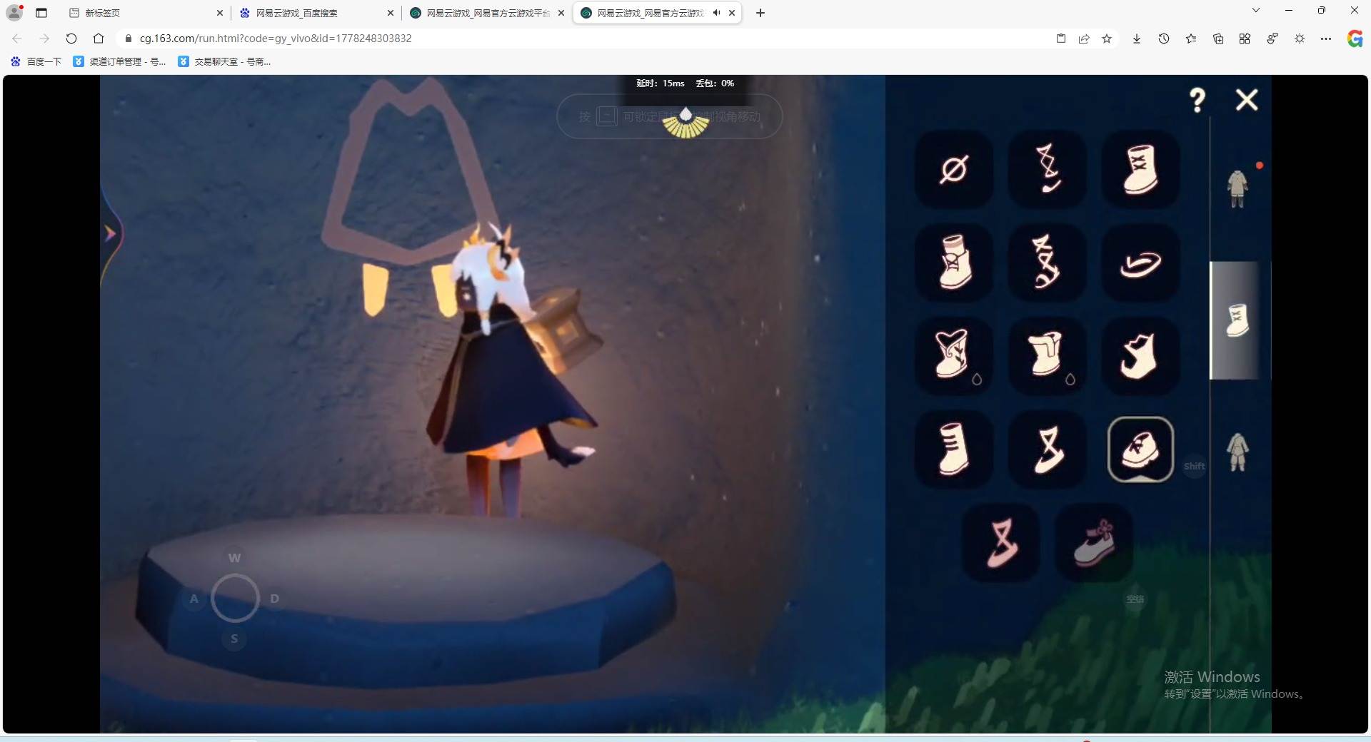Open the browser's three-dot more menu
This screenshot has height=742, width=1371.
point(1326,39)
